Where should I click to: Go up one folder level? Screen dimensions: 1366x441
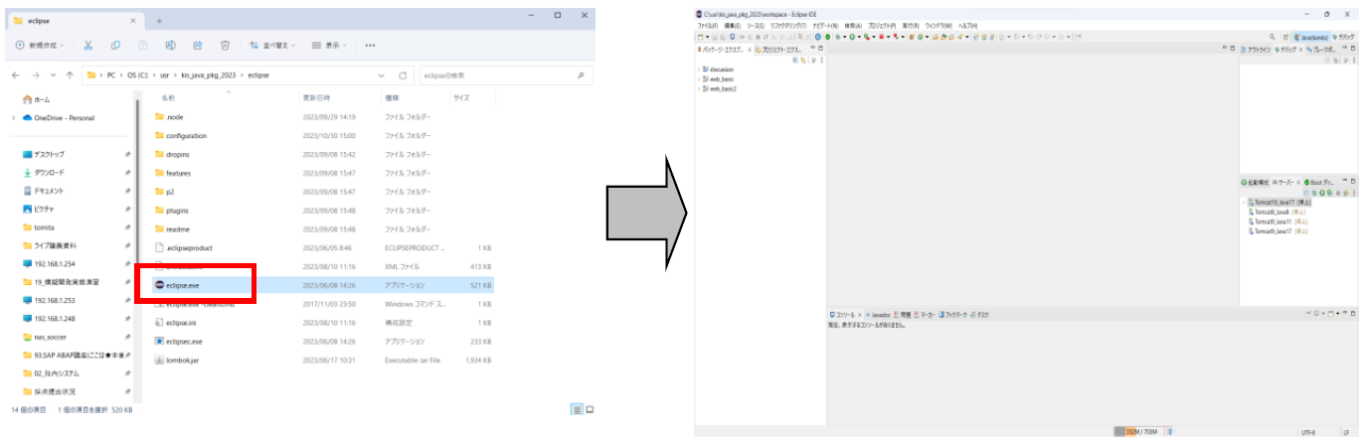tap(70, 75)
